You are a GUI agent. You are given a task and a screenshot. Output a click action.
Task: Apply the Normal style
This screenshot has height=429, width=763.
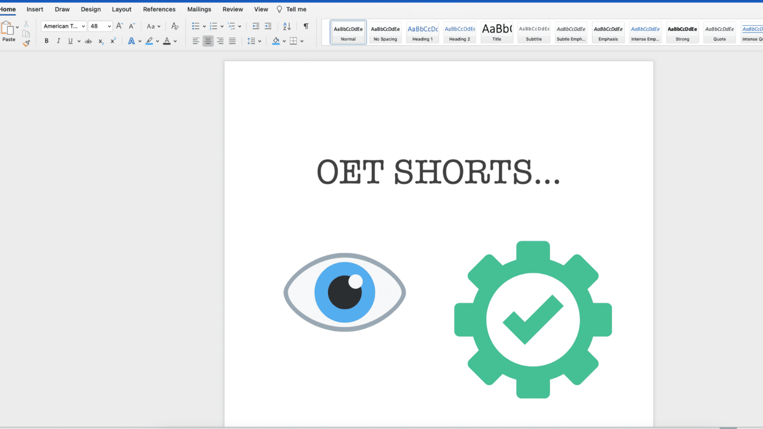click(x=348, y=33)
